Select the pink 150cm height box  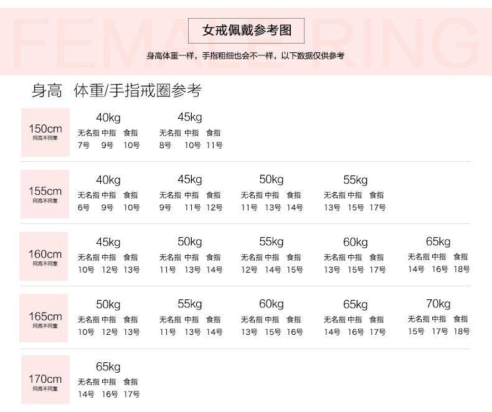click(x=45, y=132)
